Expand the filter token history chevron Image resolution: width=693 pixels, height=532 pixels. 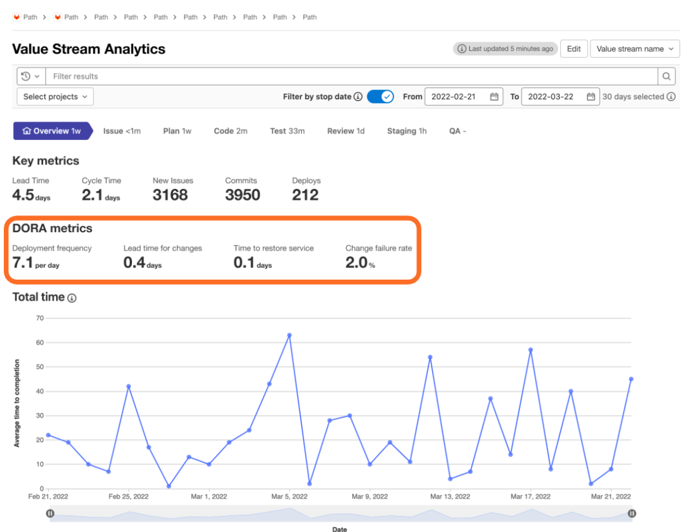pyautogui.click(x=37, y=76)
